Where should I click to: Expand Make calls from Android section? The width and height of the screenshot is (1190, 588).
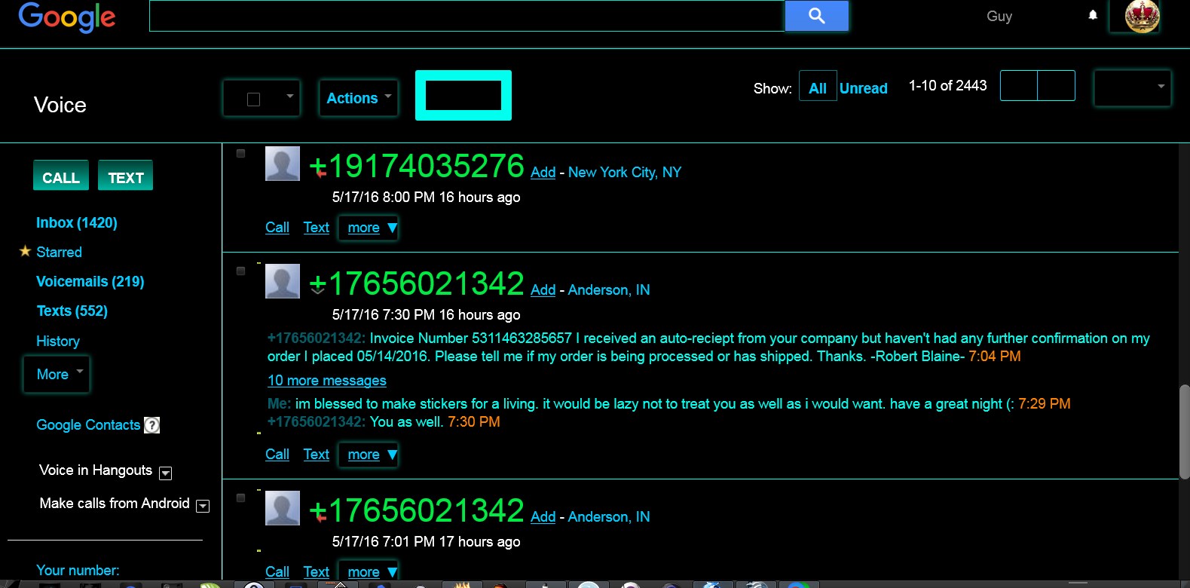tap(203, 506)
